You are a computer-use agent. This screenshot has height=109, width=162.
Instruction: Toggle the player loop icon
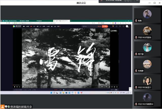point(20,87)
